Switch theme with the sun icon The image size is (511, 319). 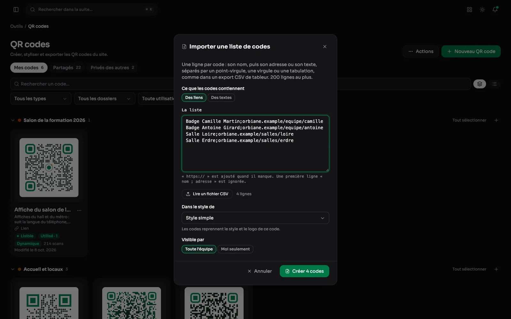pos(482,10)
